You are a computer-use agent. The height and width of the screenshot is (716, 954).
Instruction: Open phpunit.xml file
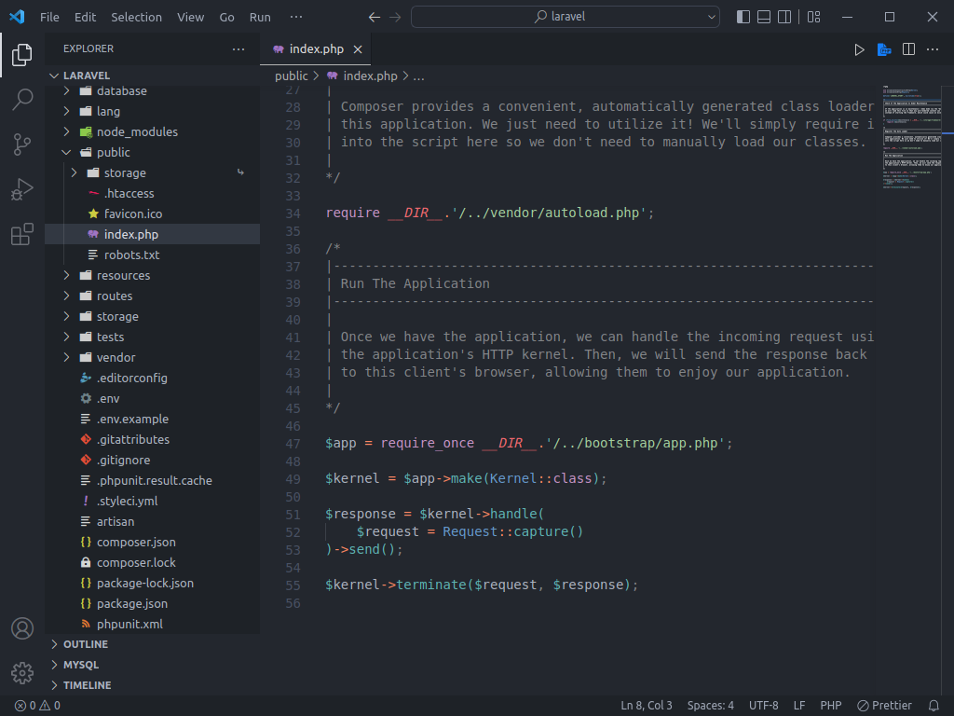click(x=152, y=624)
